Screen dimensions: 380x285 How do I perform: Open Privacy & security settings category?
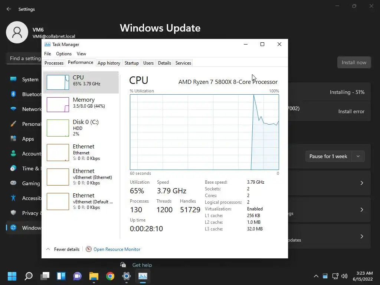(x=24, y=213)
